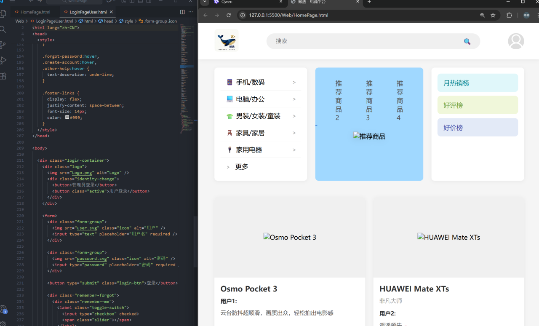Expand 男装/女装/童装 category arrow

coord(294,116)
